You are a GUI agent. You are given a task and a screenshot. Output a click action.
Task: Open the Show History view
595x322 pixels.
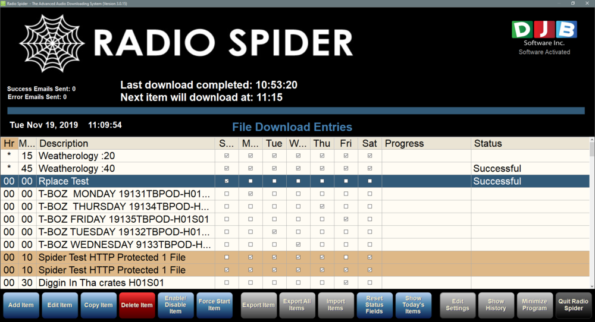click(x=496, y=305)
